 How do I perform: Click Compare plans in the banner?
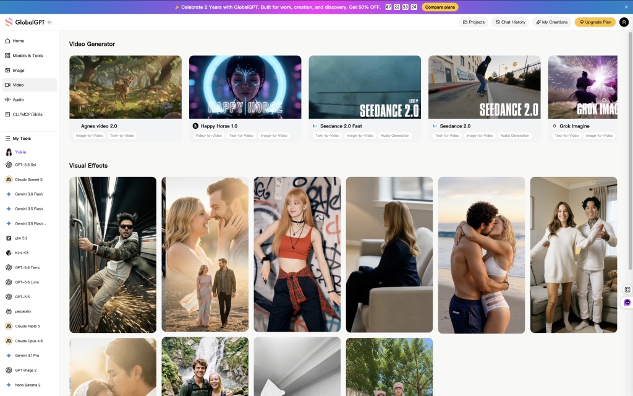tap(440, 7)
